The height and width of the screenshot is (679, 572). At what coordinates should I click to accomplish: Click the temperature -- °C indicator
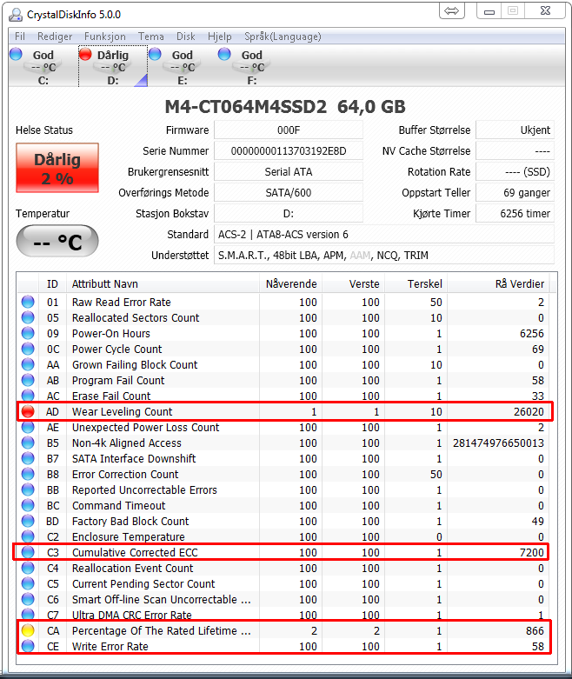(x=57, y=241)
